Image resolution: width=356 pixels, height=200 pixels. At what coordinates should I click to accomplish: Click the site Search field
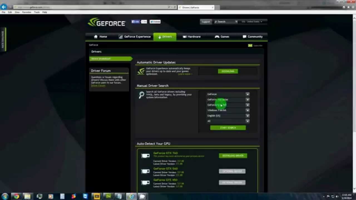(226, 22)
